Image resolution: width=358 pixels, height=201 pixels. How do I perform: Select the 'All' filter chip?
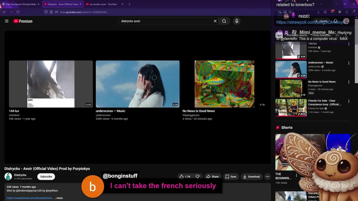tap(279, 35)
